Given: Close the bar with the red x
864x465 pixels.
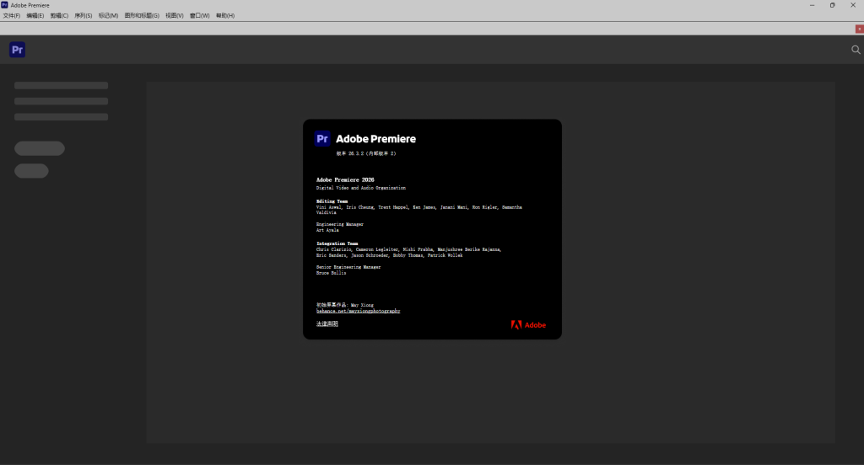Looking at the screenshot, I should 859,29.
